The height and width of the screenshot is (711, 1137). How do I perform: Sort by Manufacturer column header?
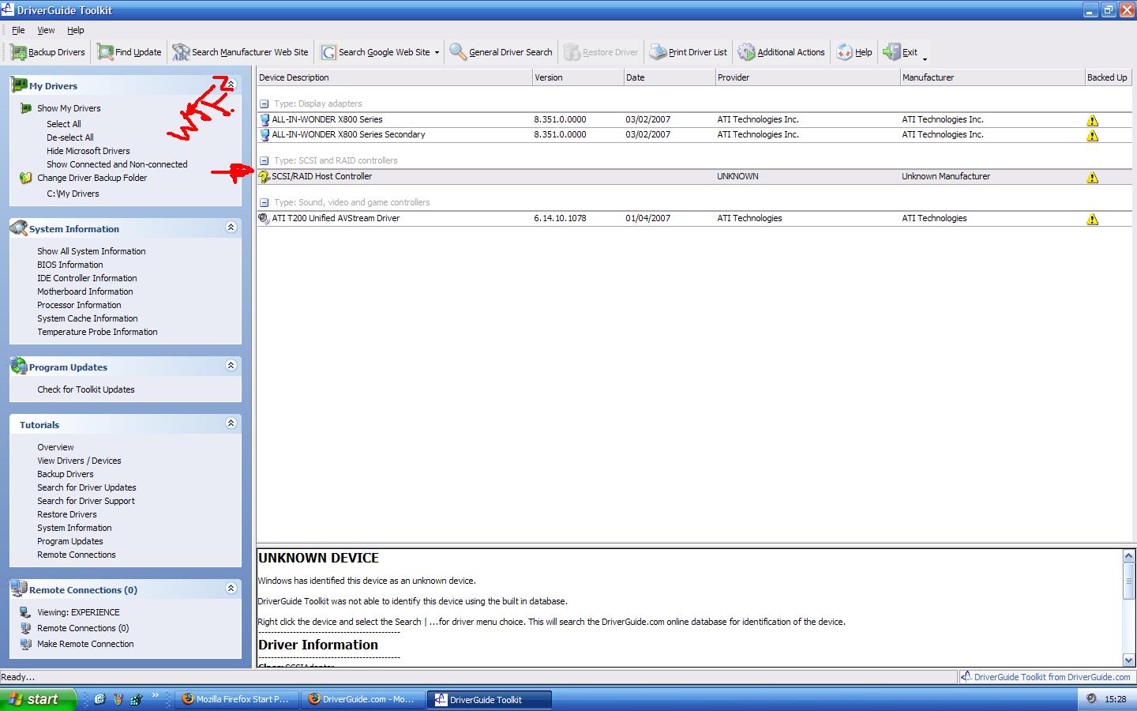click(x=992, y=77)
